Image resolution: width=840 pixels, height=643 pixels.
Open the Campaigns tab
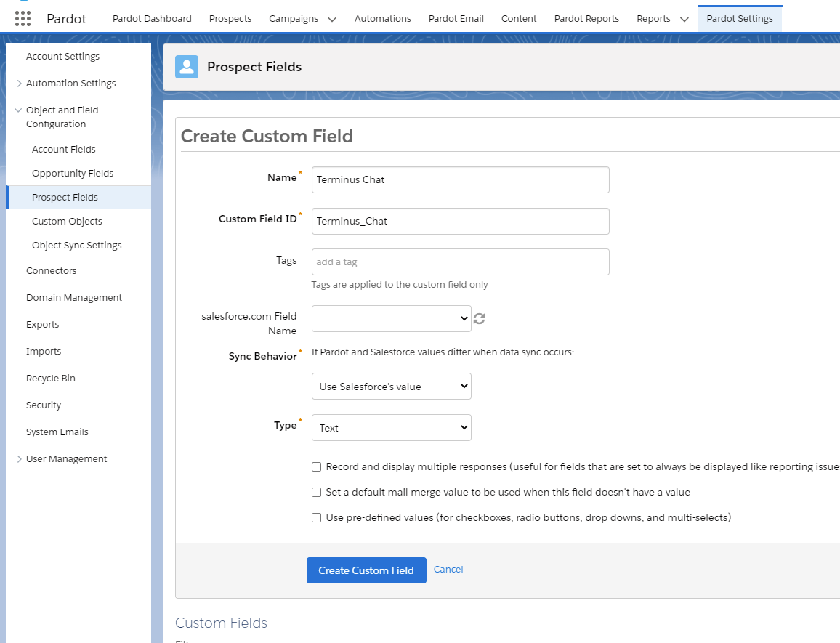pos(294,19)
